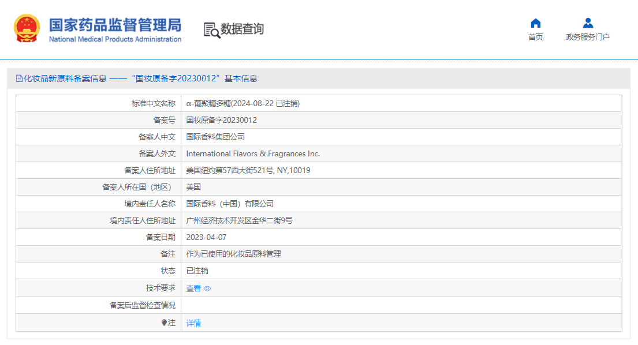Toggle the eye icon beside 查看
The image size is (638, 345).
207,288
